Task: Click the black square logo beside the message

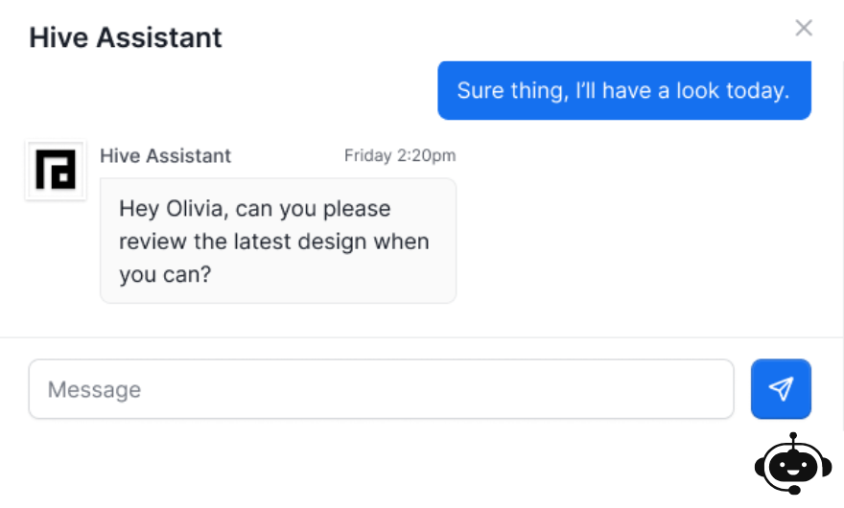Action: click(x=56, y=170)
